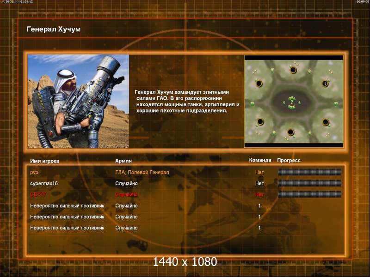Screen dimensions: 370x277
Task: Click the loading progress bar for CC777
Action: (x=309, y=194)
